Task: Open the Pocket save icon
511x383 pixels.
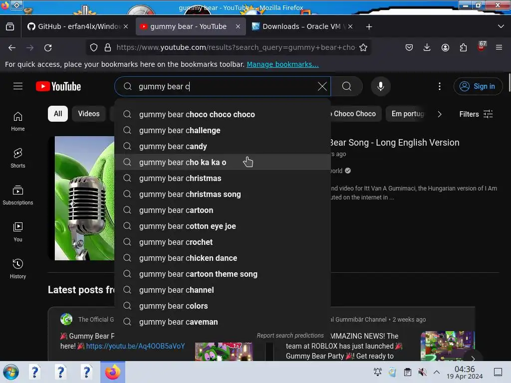Action: [409, 47]
